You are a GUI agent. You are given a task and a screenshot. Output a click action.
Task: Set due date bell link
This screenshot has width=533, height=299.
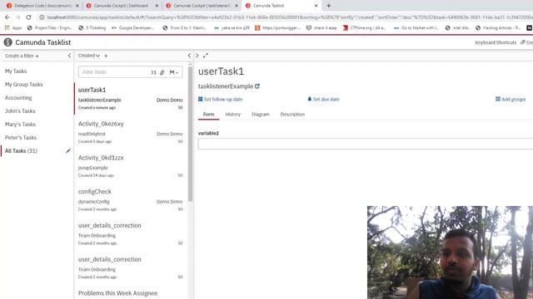[x=323, y=100]
